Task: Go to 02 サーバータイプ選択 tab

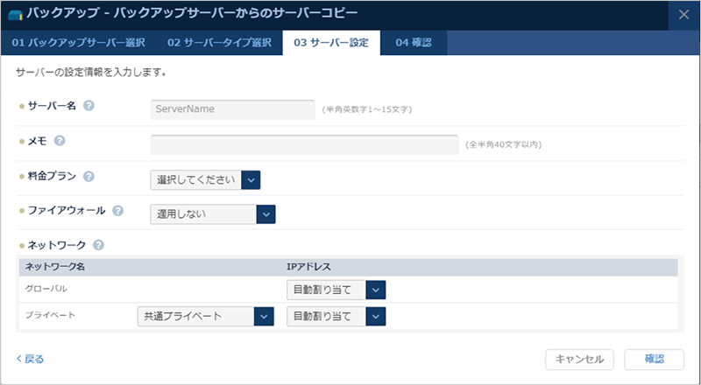Action: coord(220,42)
